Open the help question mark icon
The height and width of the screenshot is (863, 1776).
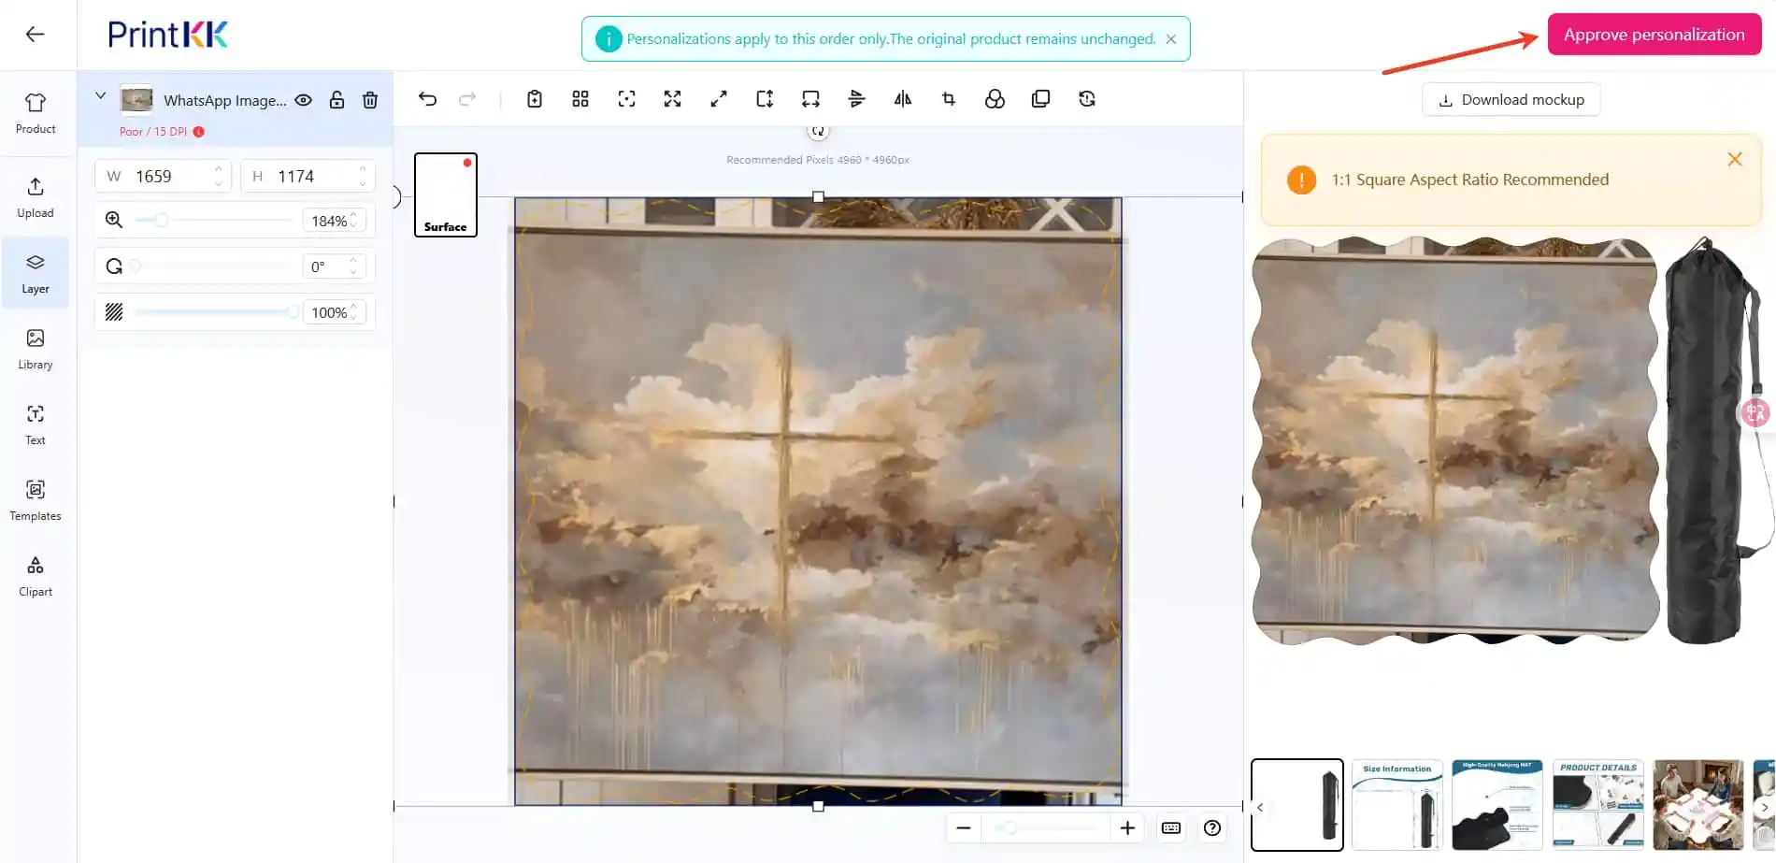point(1212,828)
